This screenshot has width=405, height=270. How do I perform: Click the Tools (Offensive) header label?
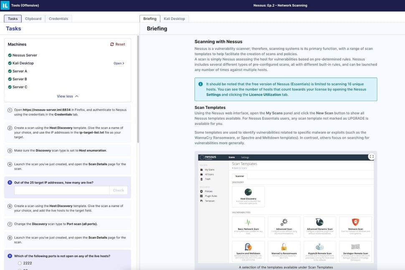coord(25,5)
